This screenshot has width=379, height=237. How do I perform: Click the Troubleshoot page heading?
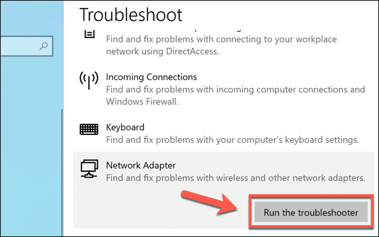(x=131, y=14)
